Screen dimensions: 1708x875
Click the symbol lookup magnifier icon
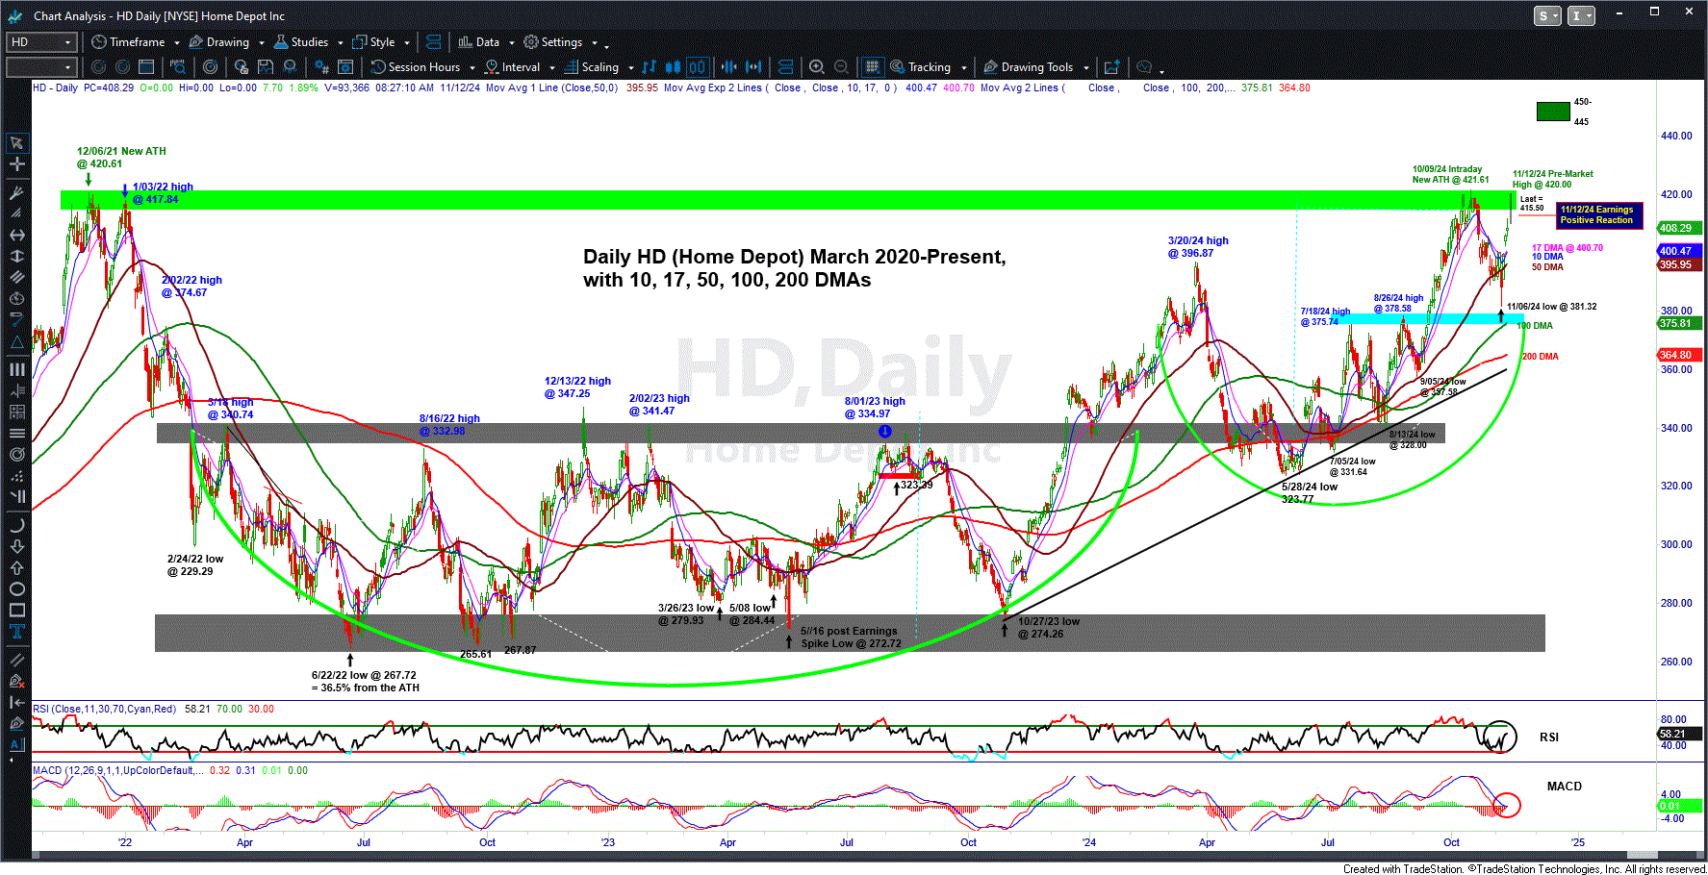coord(177,67)
